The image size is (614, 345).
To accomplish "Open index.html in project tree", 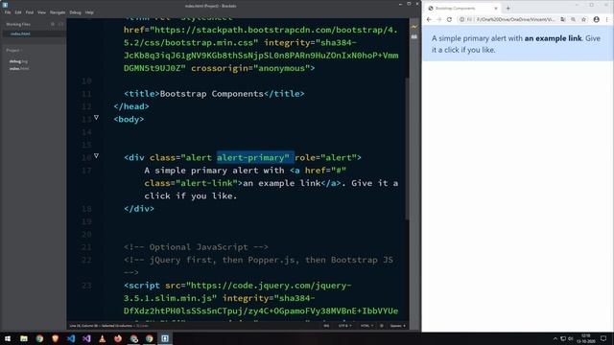I will 19,68.
